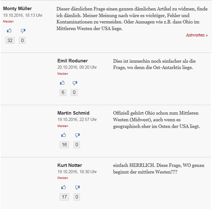
Task: Click Antworten to reply to Monty Müller
Action: point(195,35)
